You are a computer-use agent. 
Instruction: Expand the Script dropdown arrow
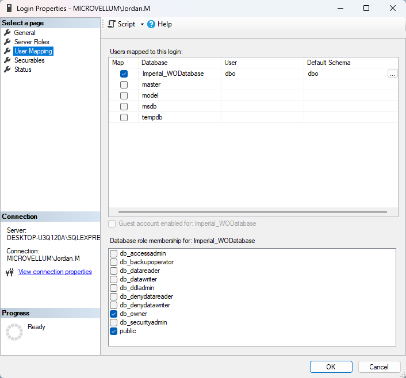point(142,25)
